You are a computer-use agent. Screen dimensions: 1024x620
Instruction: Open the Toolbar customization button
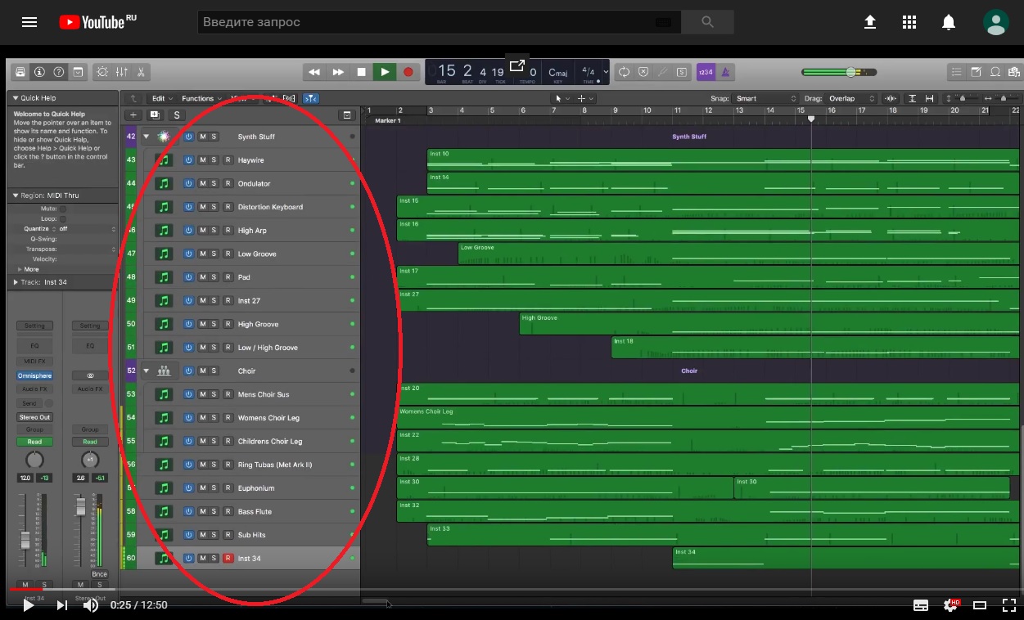78,72
